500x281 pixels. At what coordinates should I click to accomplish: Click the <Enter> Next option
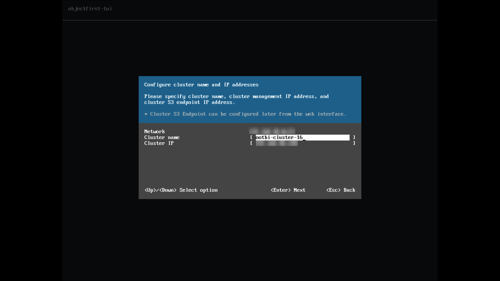(288, 190)
